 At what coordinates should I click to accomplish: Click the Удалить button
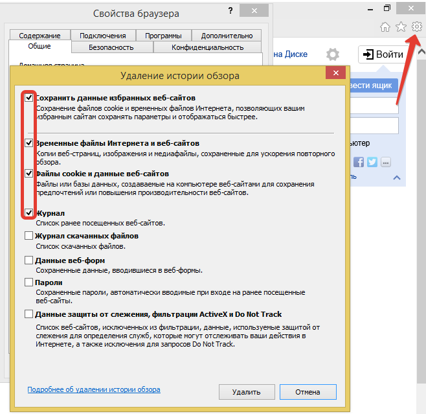click(247, 392)
